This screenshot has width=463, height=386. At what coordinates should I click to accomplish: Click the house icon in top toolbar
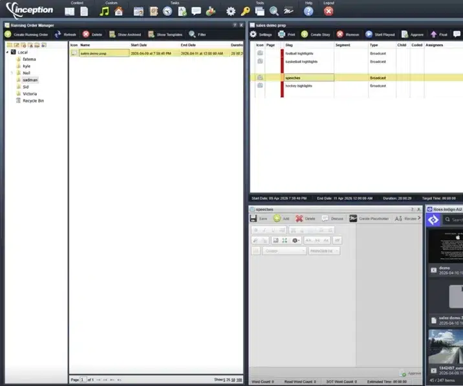point(119,12)
